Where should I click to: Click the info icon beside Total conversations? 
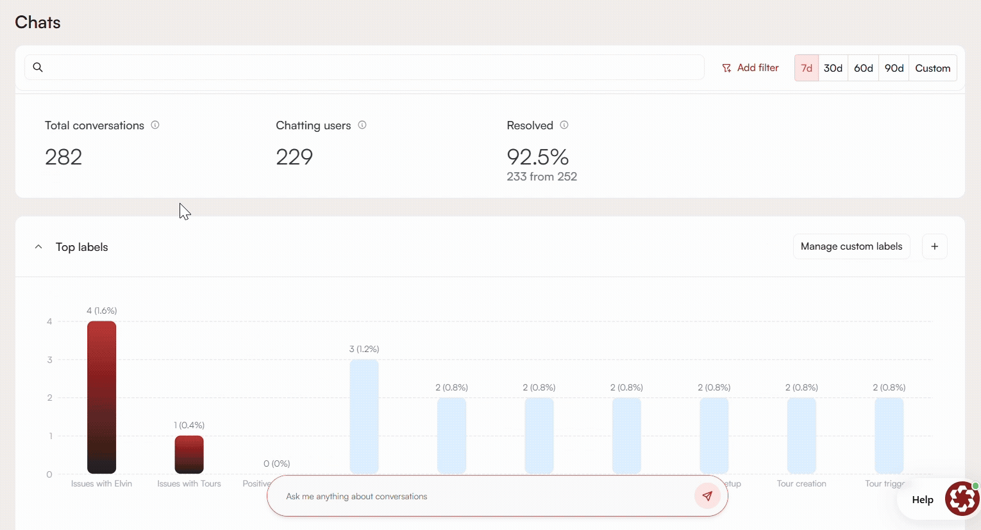click(155, 125)
